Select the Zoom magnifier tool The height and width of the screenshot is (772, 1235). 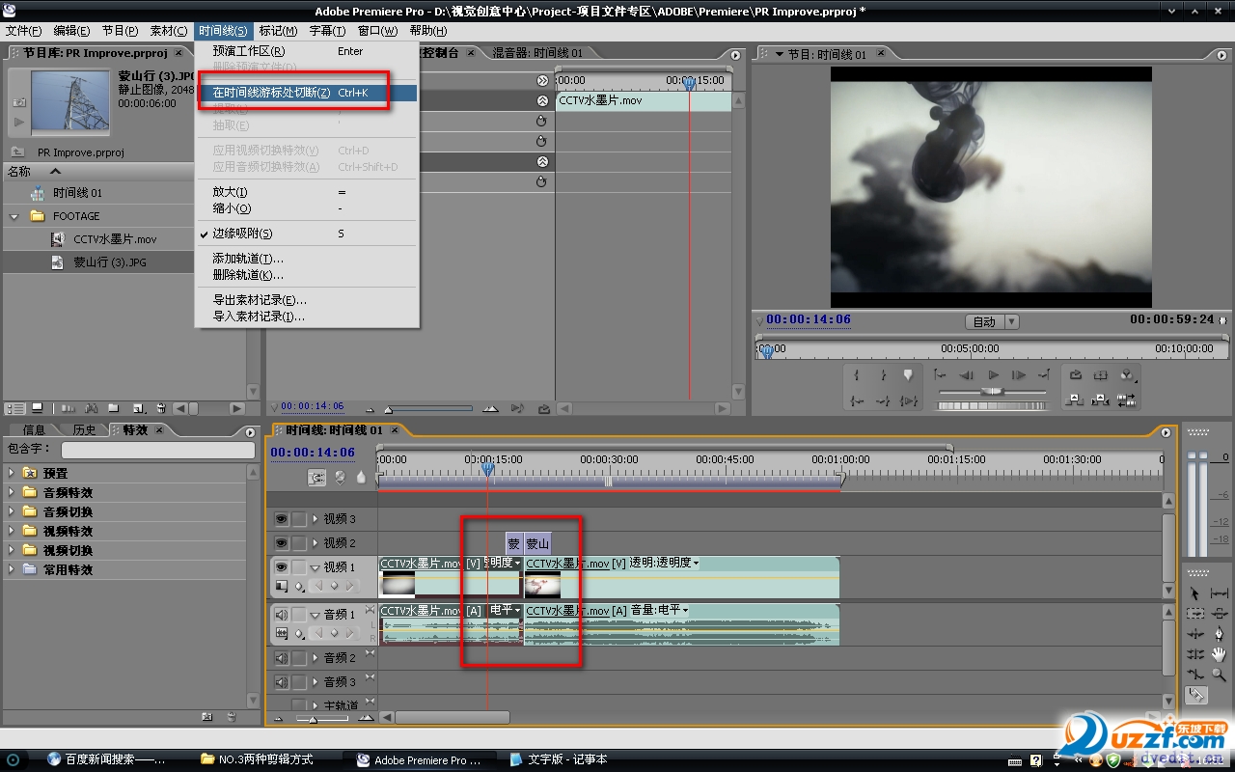(x=1220, y=675)
